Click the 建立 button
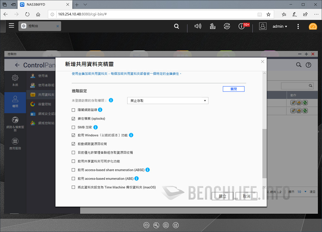 coord(223,196)
